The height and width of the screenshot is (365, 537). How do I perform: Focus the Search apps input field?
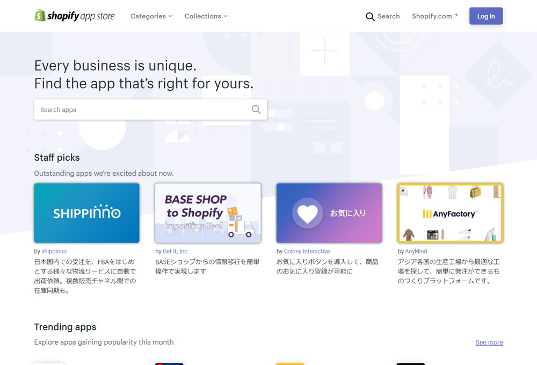pos(150,110)
